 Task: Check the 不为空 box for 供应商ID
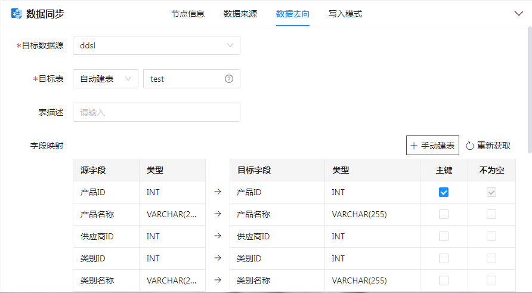click(x=491, y=236)
